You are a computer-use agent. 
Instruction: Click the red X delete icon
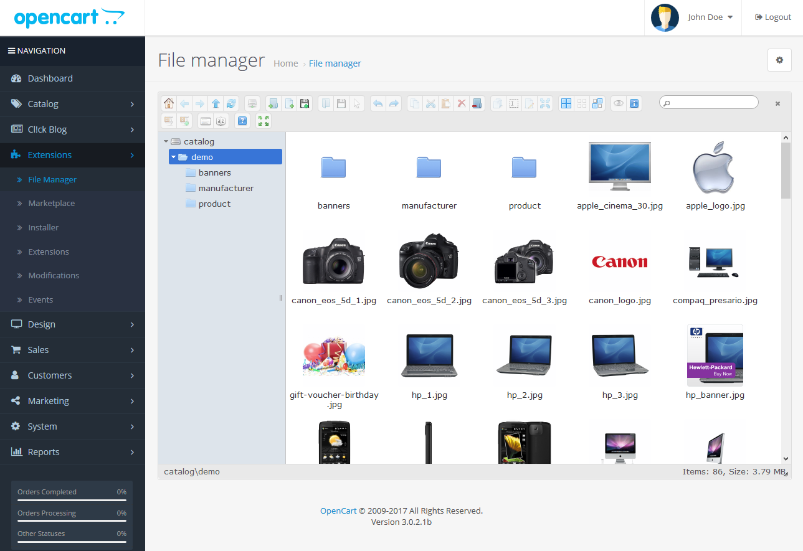[462, 103]
